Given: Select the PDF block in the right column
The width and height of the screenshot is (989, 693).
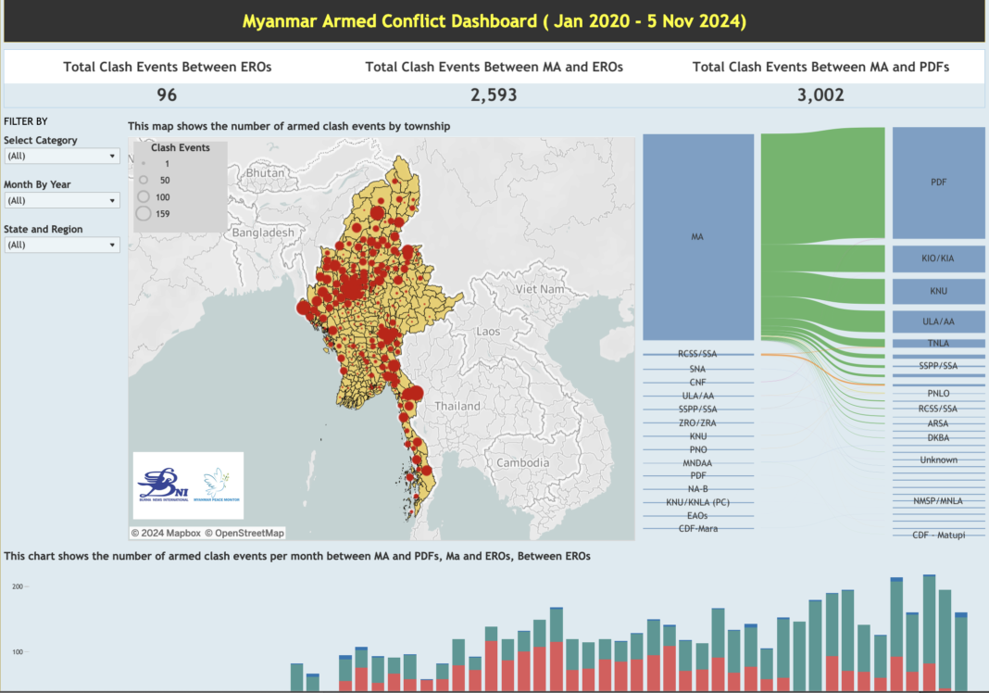Looking at the screenshot, I should point(938,183).
